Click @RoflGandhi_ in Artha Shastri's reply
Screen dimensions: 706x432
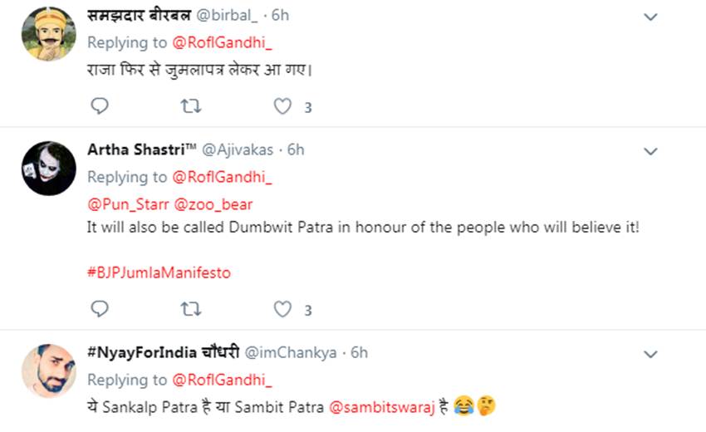pyautogui.click(x=222, y=177)
